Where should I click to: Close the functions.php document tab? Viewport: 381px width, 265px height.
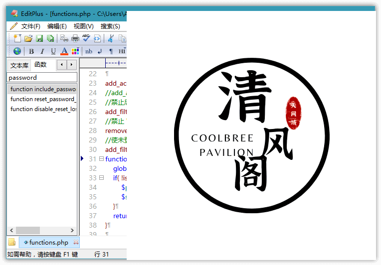click(x=76, y=242)
